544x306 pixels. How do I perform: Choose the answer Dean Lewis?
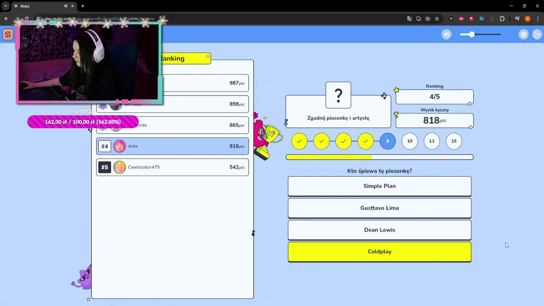(380, 230)
